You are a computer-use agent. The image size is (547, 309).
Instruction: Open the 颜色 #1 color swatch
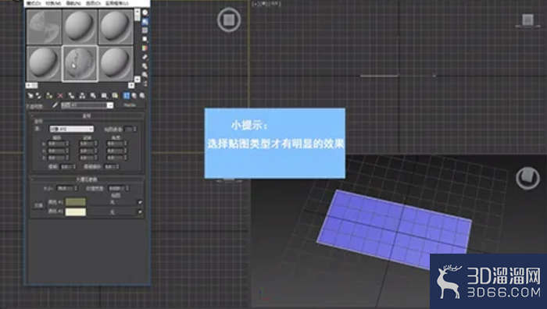click(75, 202)
